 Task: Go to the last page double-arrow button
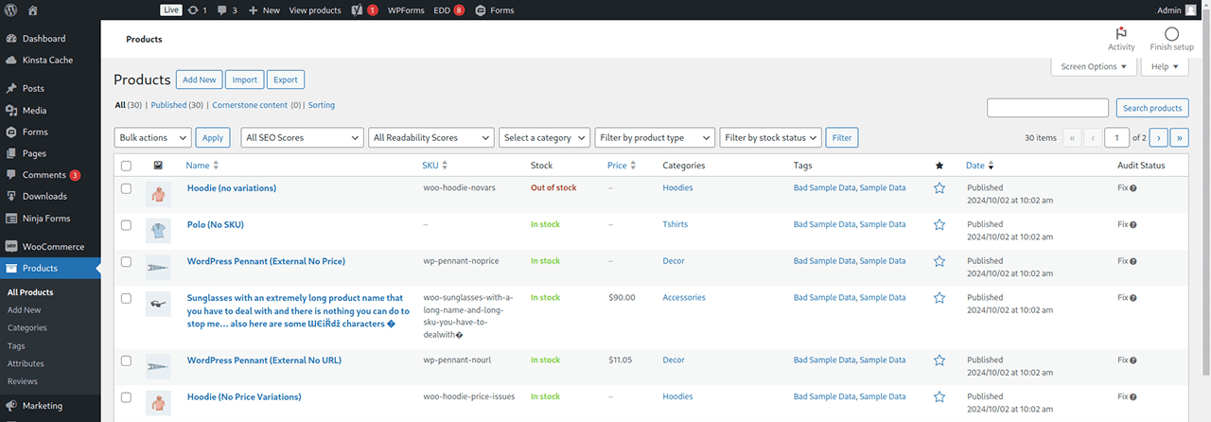point(1180,137)
